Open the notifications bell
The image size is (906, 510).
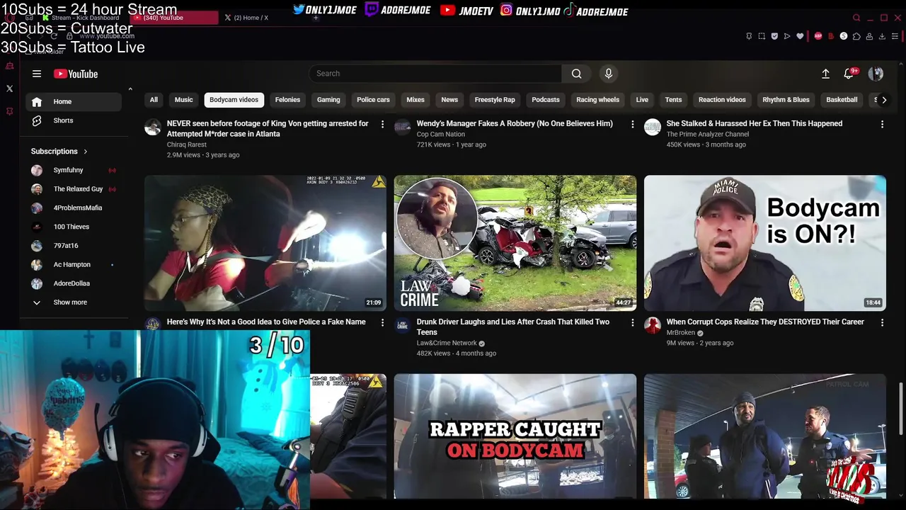pos(849,74)
